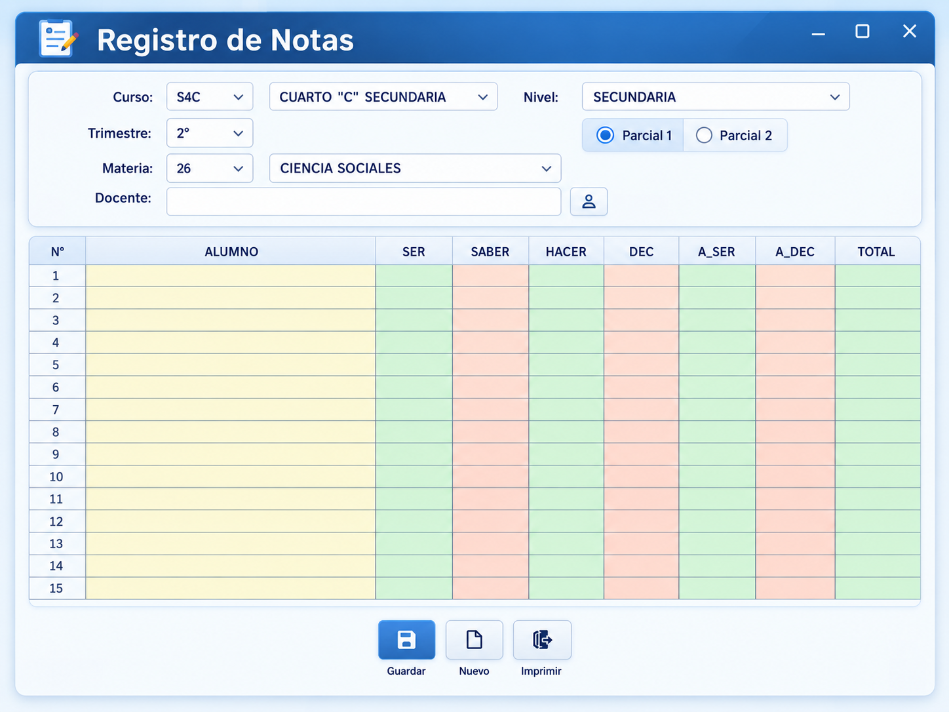The height and width of the screenshot is (712, 949).
Task: Click the Guardar save disk icon
Action: (406, 640)
